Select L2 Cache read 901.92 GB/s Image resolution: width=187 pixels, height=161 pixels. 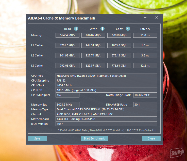[x=67, y=55]
